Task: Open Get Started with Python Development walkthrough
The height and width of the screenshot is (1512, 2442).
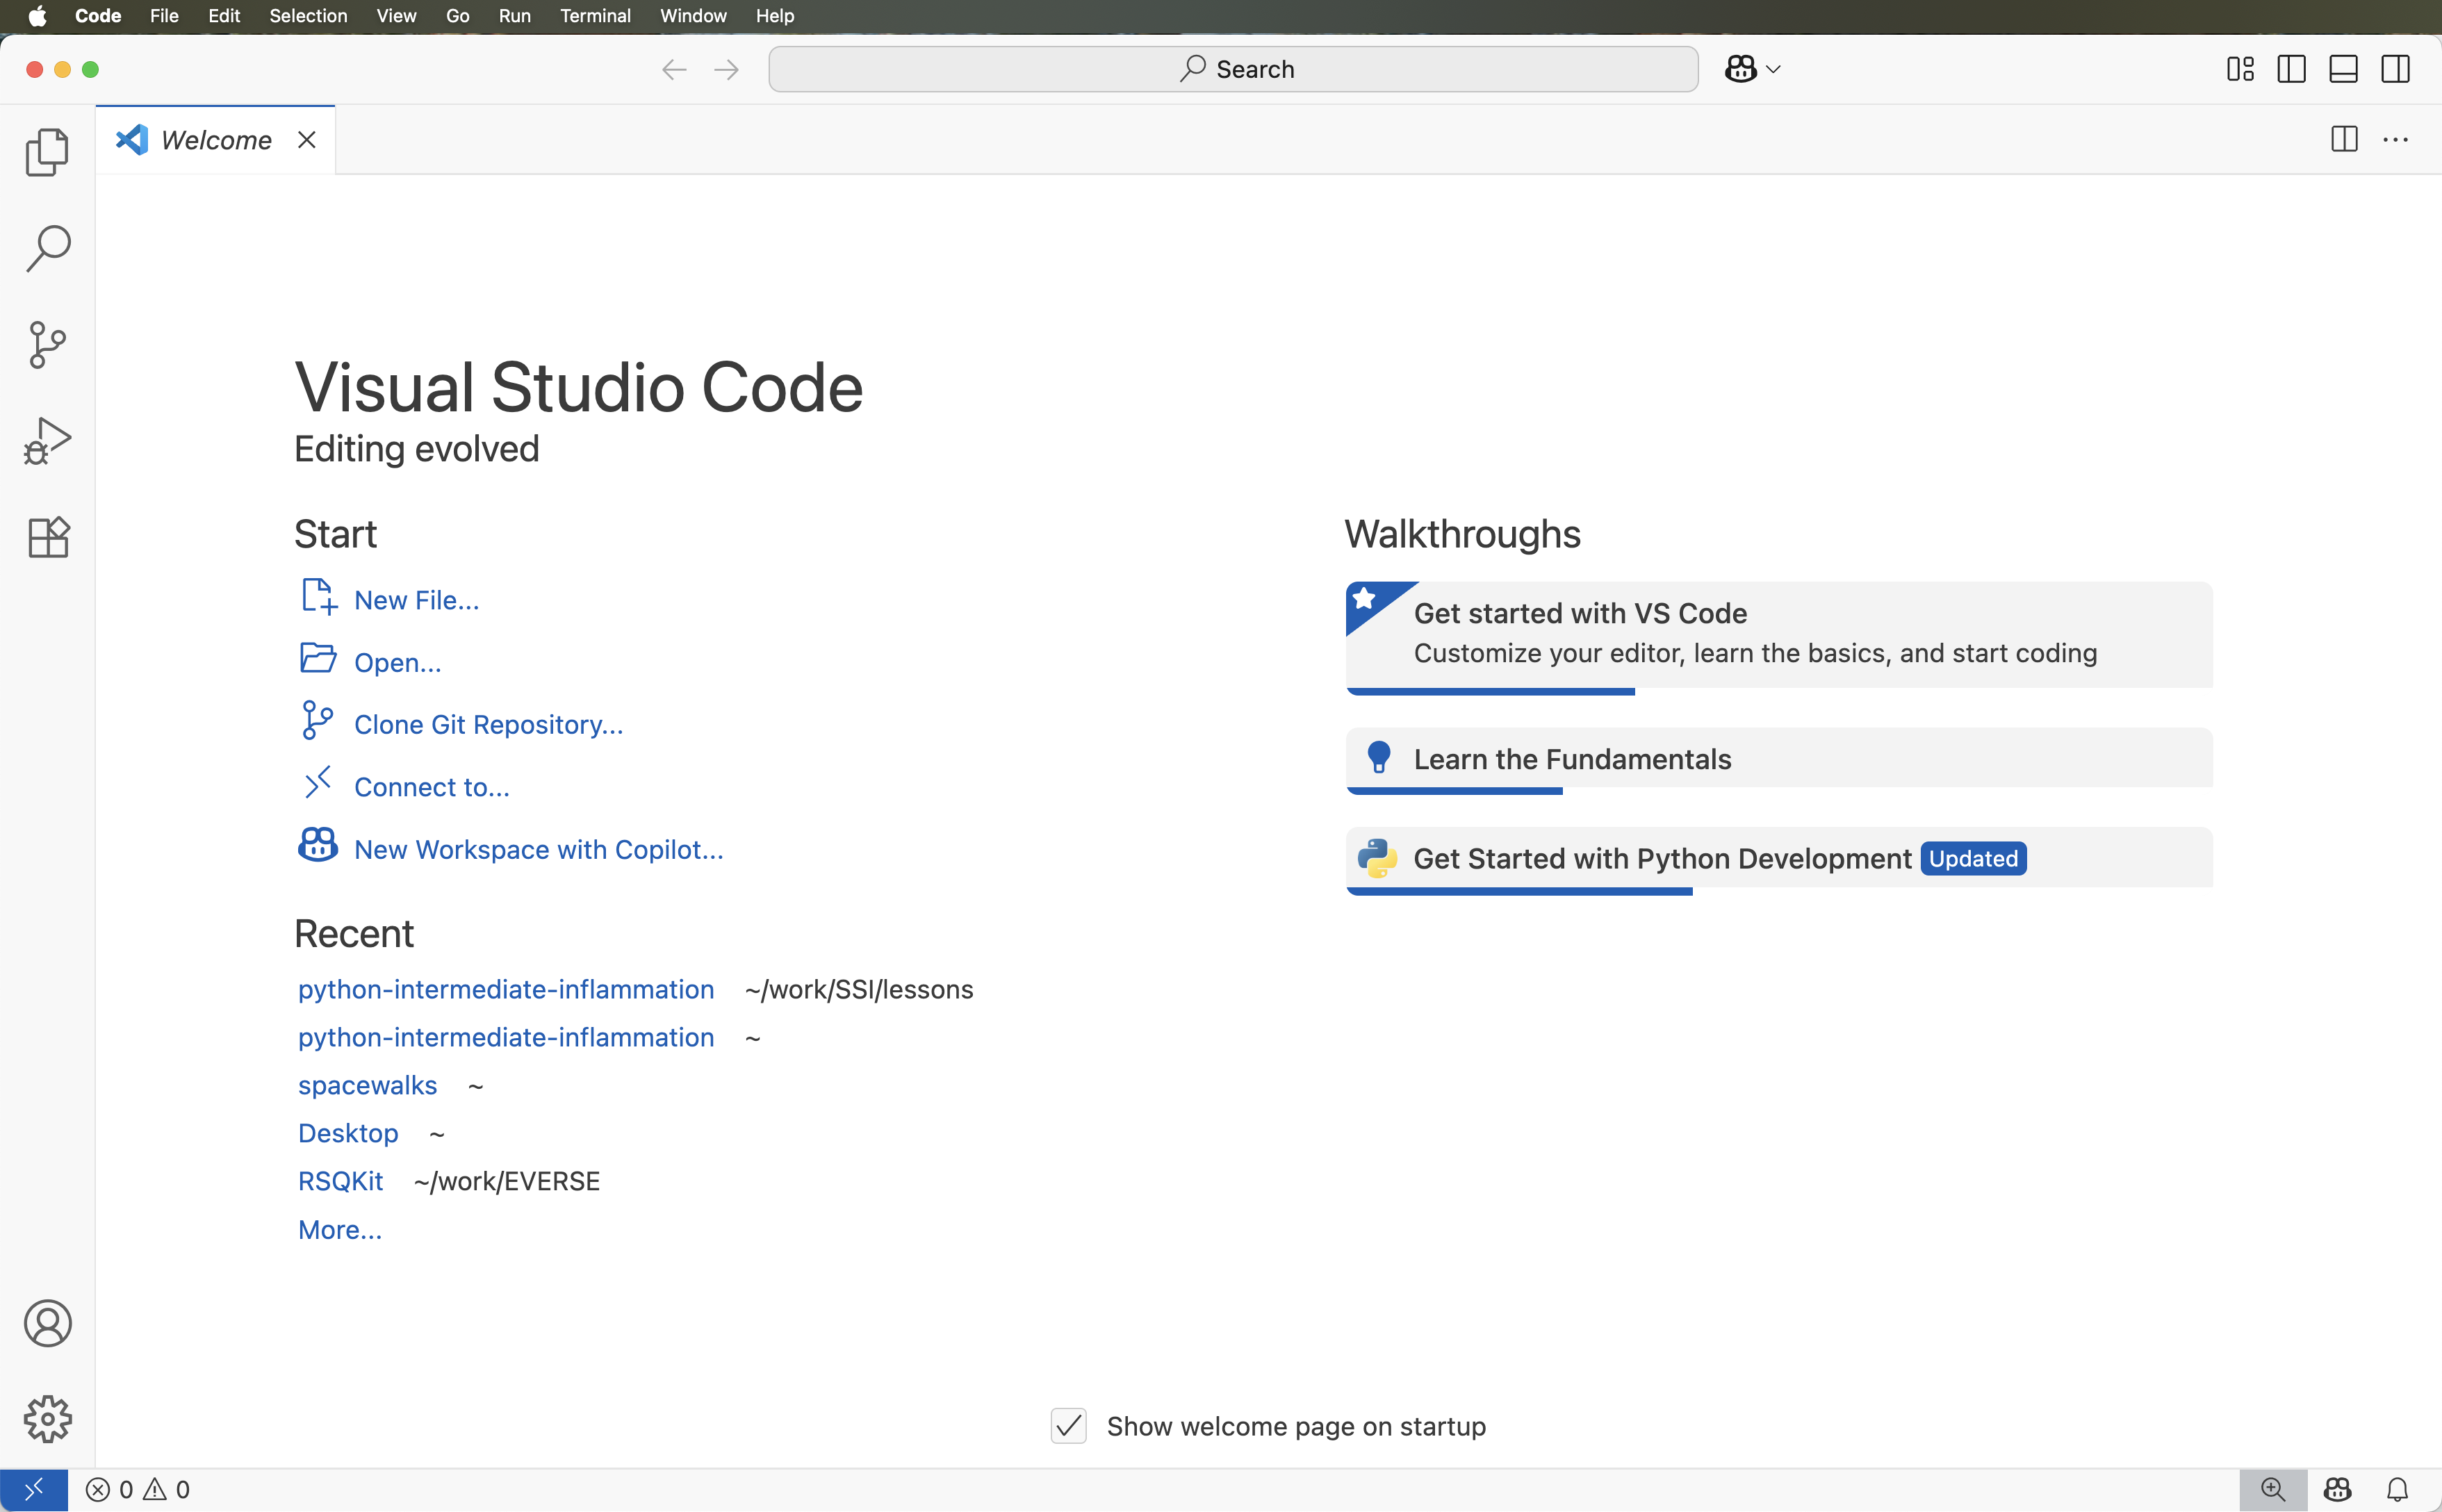Action: pyautogui.click(x=1662, y=858)
